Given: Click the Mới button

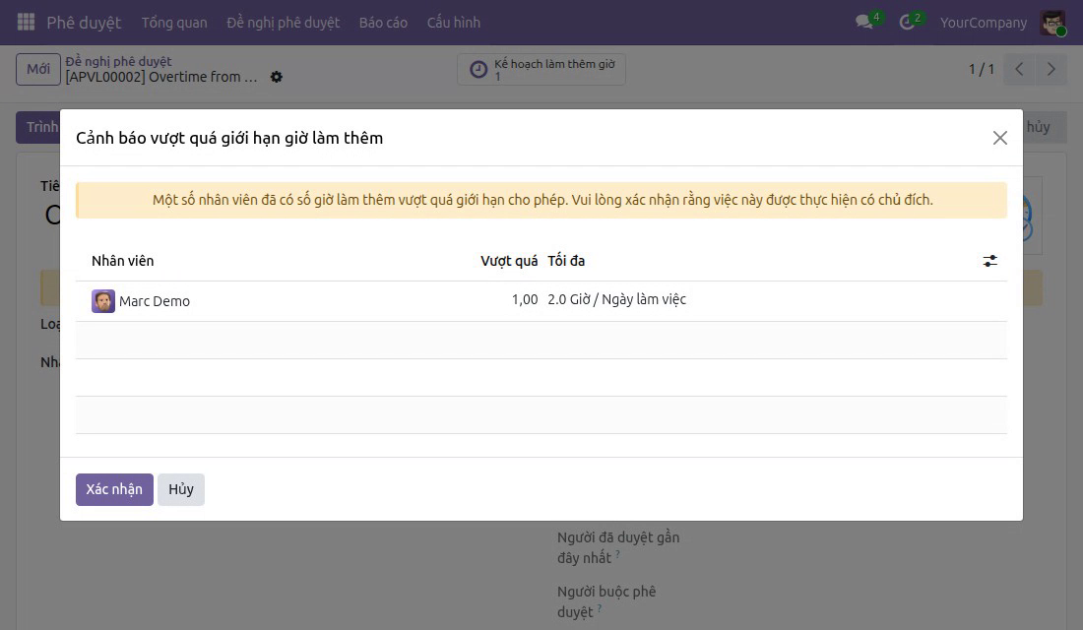Looking at the screenshot, I should (38, 69).
